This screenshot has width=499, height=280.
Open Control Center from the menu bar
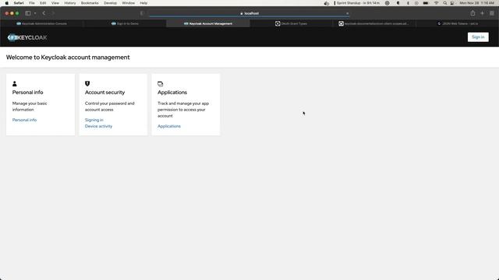pos(452,3)
